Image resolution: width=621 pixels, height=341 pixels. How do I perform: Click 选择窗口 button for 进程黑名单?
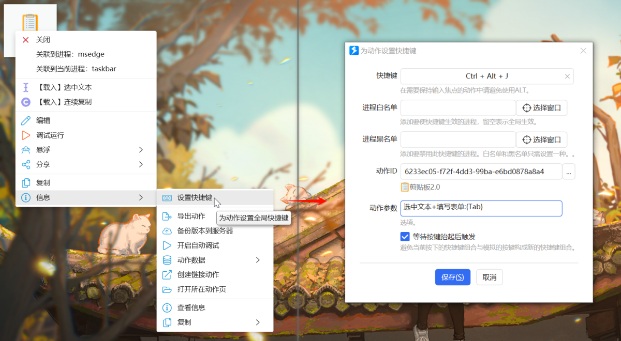pos(542,140)
